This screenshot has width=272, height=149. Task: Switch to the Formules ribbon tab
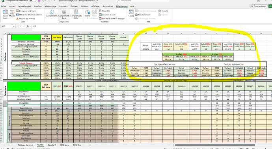pyautogui.click(x=63, y=6)
